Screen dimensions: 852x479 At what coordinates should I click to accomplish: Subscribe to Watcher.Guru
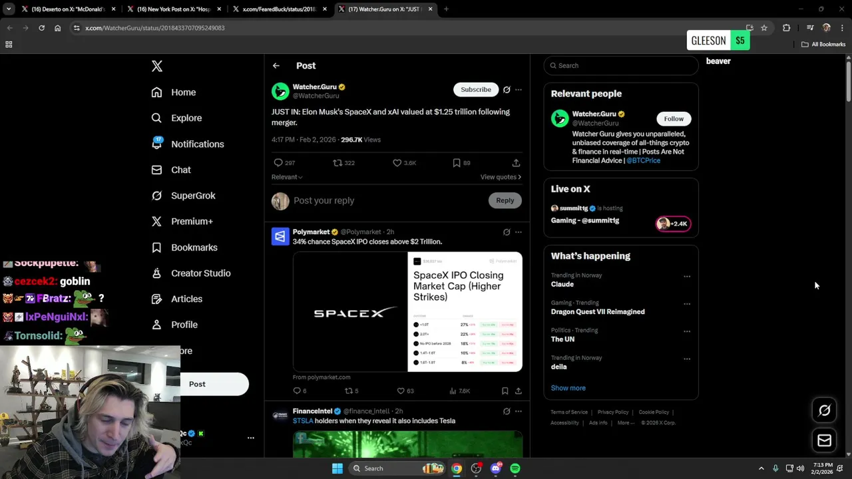tap(476, 89)
